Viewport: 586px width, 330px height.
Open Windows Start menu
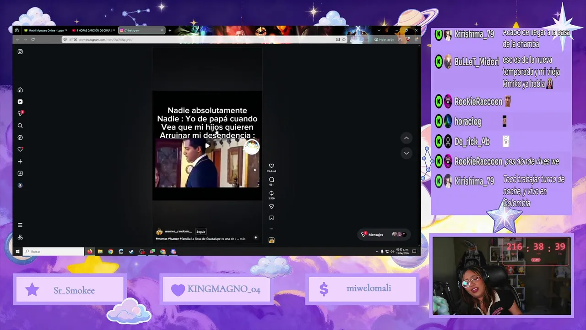[17, 252]
